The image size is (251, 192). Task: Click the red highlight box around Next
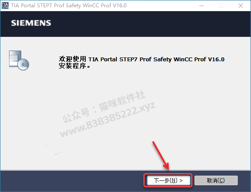pyautogui.click(x=168, y=180)
